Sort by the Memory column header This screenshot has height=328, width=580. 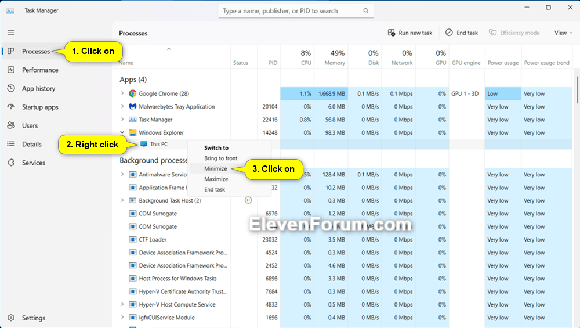point(331,57)
